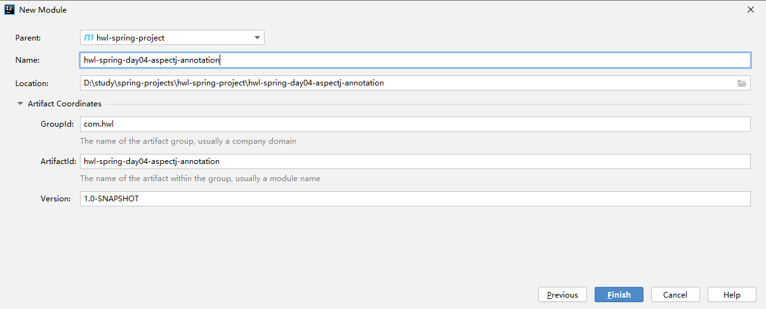Screen dimensions: 766x309
Task: Click the IntelliJ IDEA logo icon
Action: click(10, 9)
